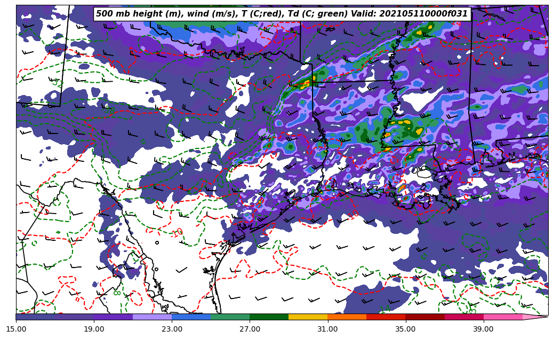The image size is (553, 338).
Task: Click the 27.00 colorbar tick label
Action: [250, 329]
